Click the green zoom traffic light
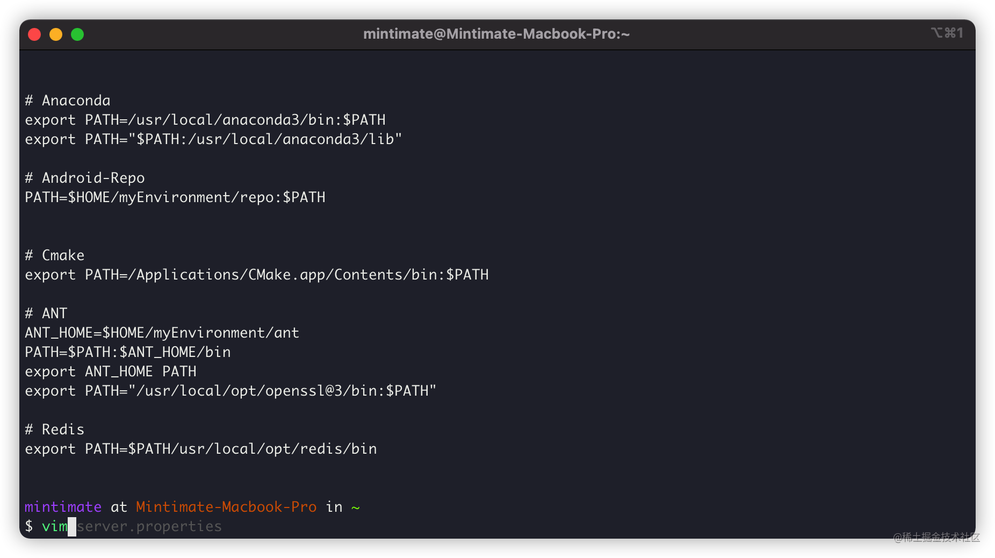The width and height of the screenshot is (995, 558). (77, 34)
